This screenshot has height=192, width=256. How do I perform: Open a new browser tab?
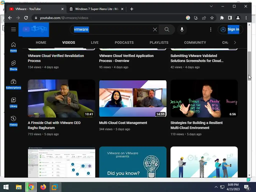pyautogui.click(x=131, y=9)
